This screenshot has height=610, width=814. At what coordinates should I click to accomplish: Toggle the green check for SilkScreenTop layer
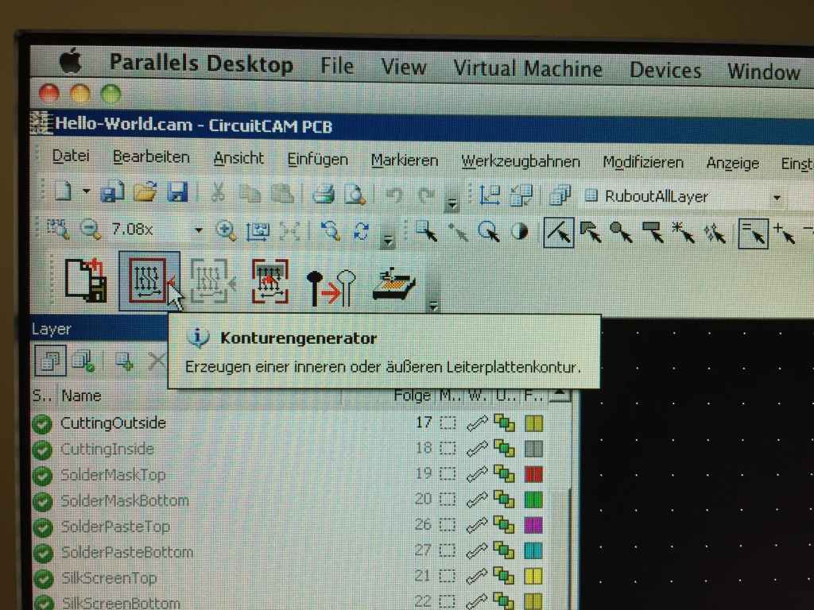pos(44,579)
